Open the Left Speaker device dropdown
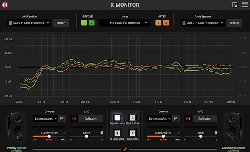 [29, 23]
